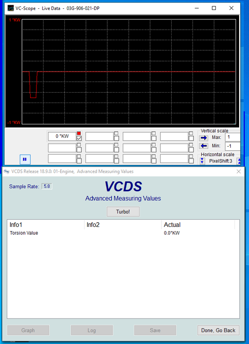Screen dimensions: 249x344
Task: Click the Advanced Measuring Values heading
Action: point(123,198)
